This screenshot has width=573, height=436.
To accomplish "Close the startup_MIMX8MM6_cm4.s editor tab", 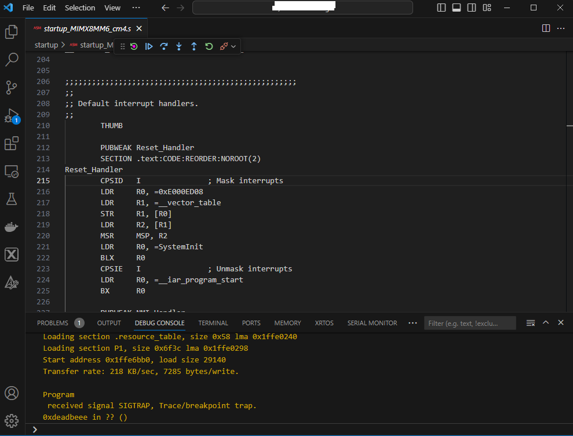I will click(x=139, y=28).
